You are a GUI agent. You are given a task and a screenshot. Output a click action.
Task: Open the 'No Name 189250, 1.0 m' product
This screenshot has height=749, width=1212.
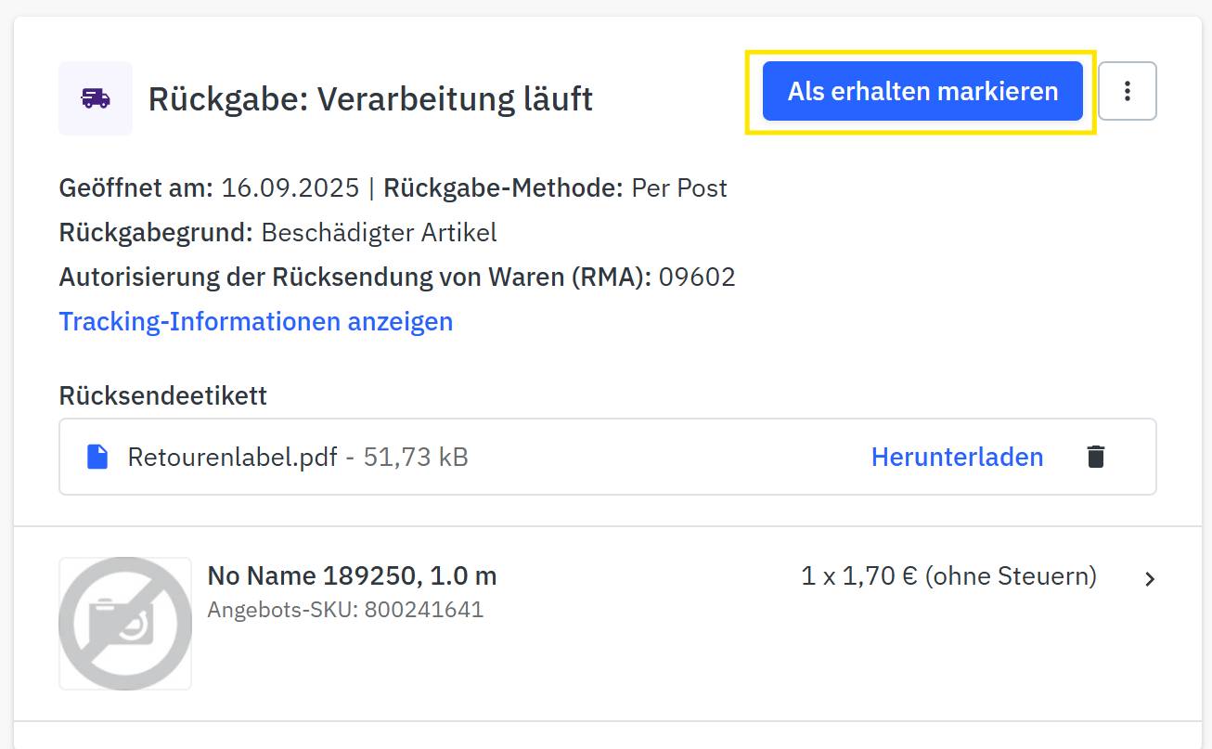click(x=352, y=576)
